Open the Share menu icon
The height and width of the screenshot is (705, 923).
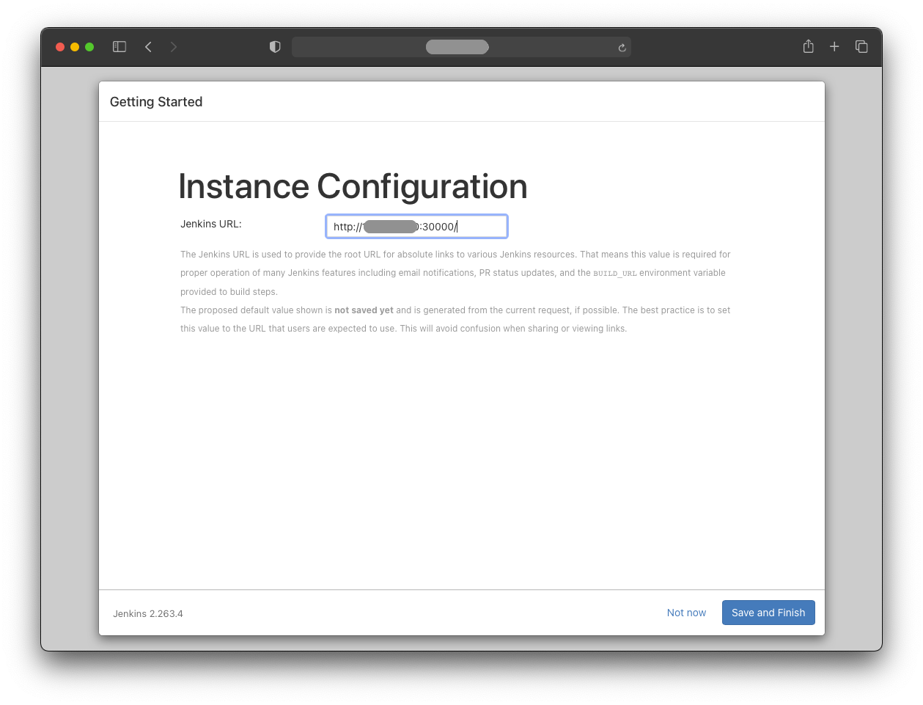coord(808,47)
